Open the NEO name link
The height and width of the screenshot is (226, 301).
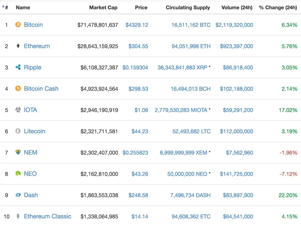pos(30,174)
